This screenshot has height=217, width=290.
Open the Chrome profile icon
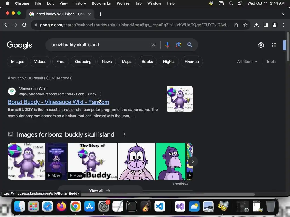(x=275, y=25)
